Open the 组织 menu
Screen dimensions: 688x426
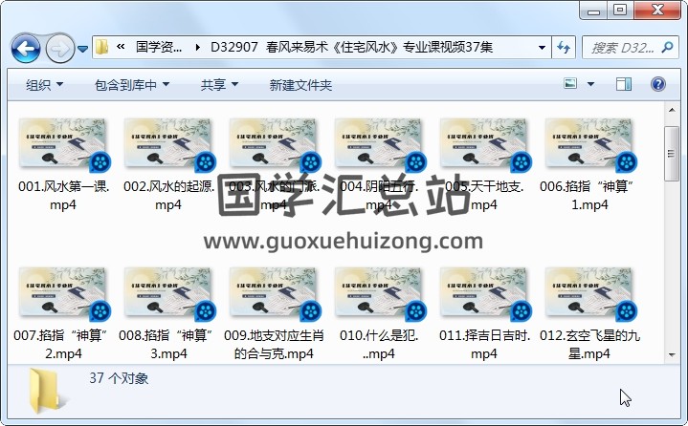[44, 85]
